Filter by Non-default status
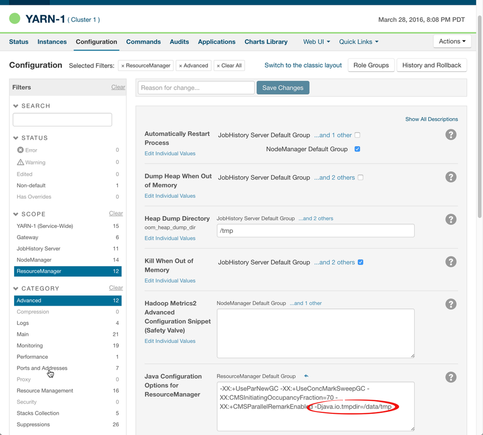The image size is (483, 435). (68, 185)
